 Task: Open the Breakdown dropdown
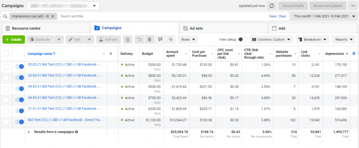pyautogui.click(x=312, y=39)
